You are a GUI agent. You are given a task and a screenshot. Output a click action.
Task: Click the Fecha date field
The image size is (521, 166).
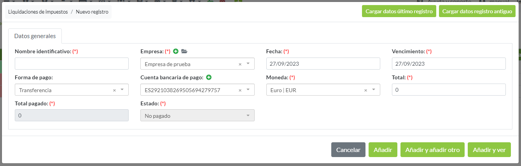point(323,64)
